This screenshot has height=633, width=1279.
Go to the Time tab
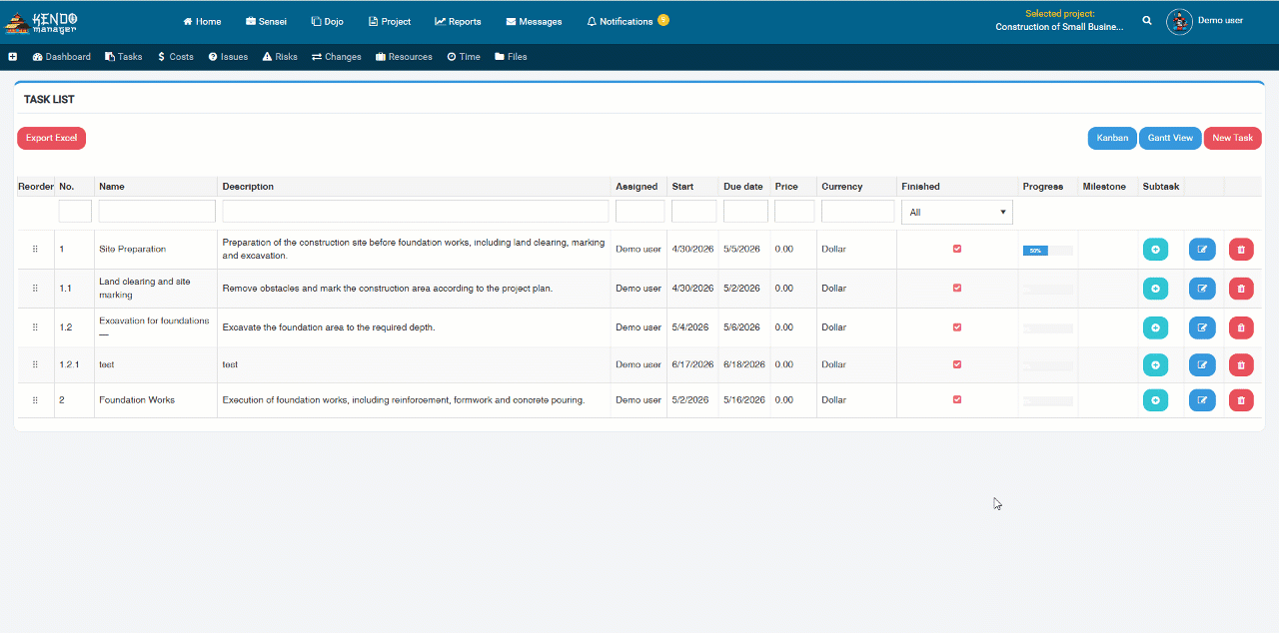(x=464, y=57)
